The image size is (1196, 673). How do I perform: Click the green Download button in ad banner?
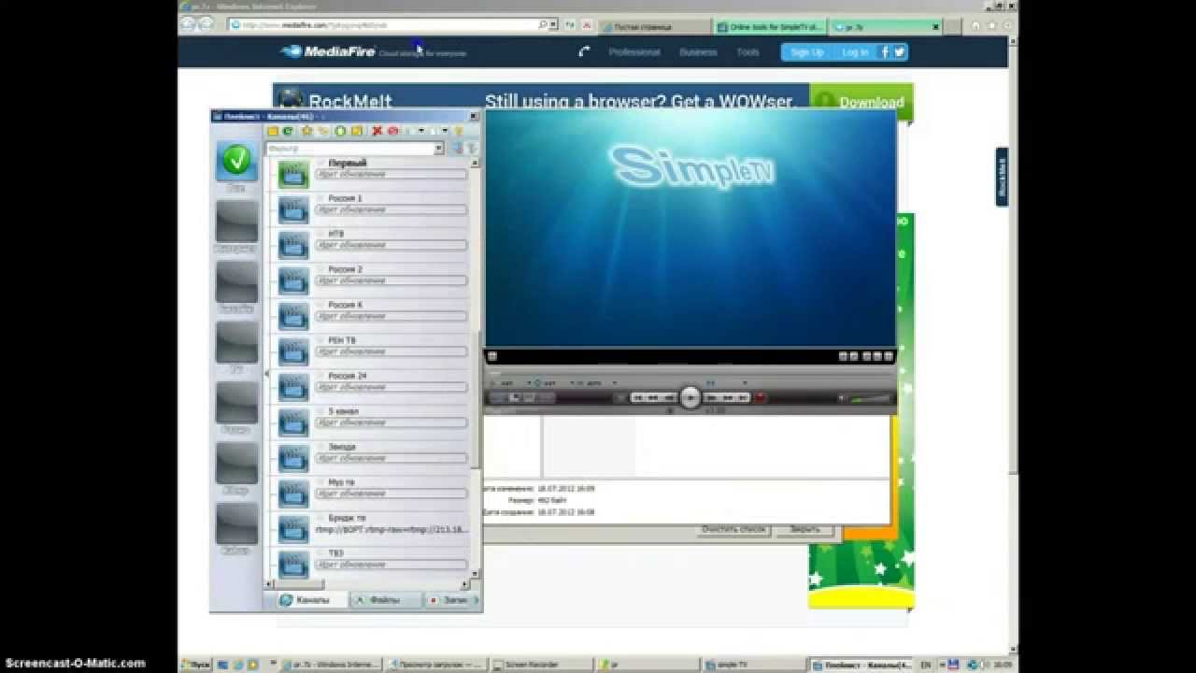(x=861, y=102)
